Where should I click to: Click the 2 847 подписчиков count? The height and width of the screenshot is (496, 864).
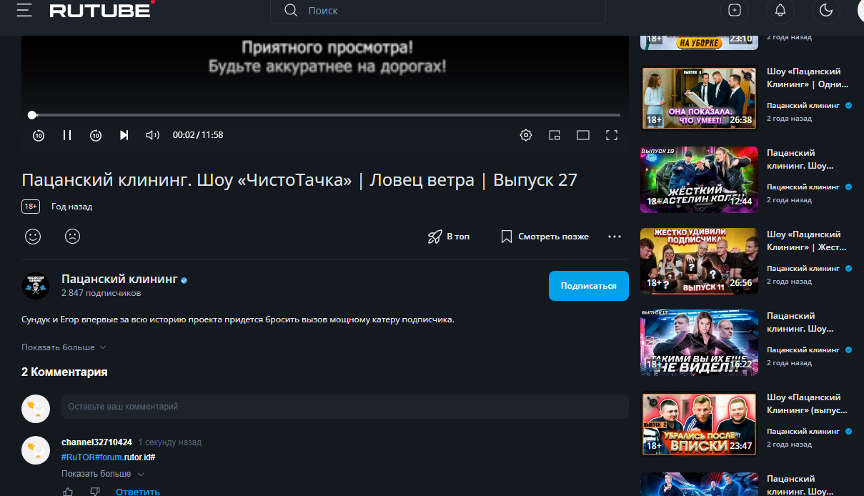pyautogui.click(x=101, y=293)
